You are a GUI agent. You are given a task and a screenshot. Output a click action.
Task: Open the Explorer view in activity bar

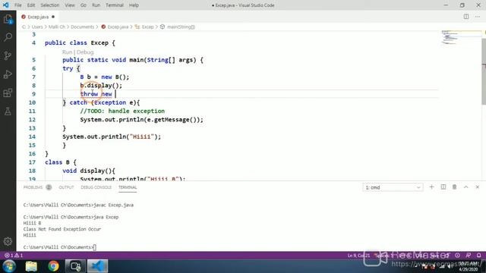(8, 20)
